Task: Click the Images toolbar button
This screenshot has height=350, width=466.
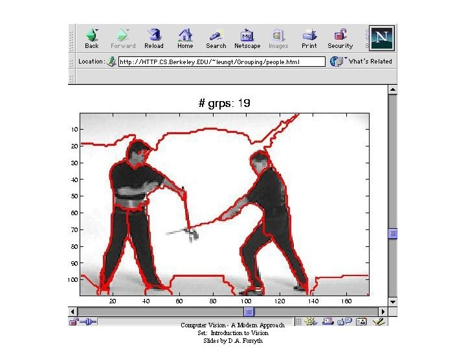Action: [278, 39]
